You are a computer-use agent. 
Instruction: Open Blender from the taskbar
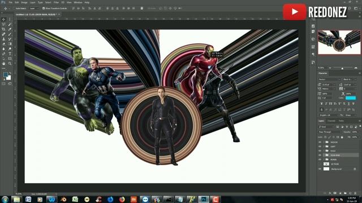(x=63, y=199)
